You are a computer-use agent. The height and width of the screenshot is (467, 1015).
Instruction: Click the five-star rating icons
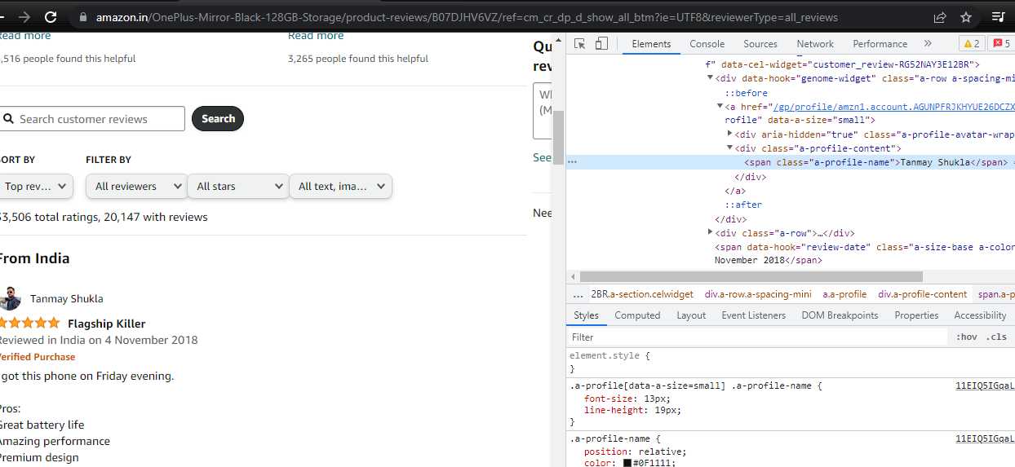click(x=29, y=324)
